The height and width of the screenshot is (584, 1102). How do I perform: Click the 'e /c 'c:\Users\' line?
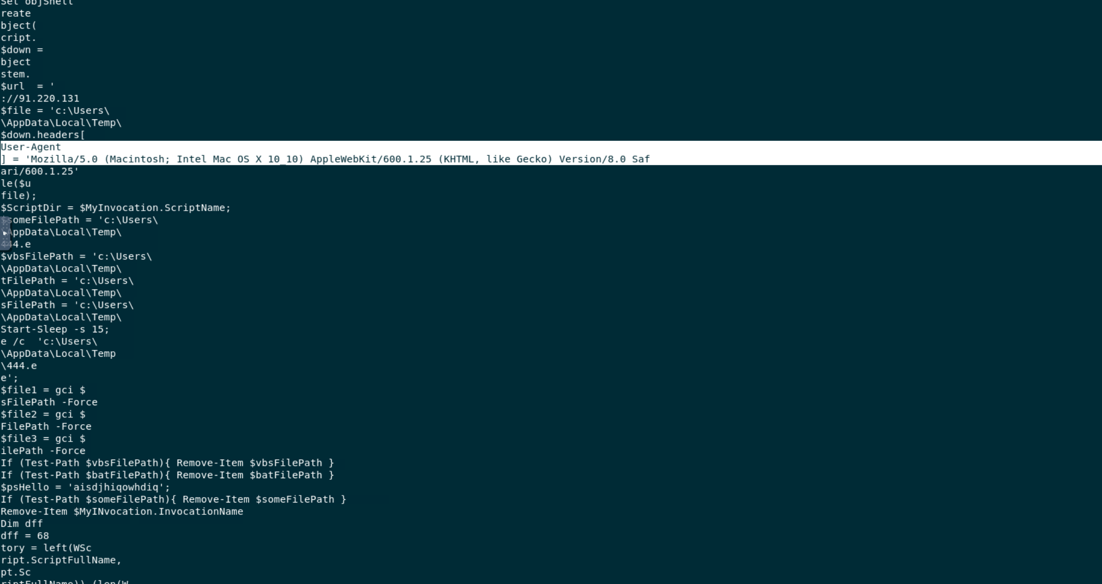click(x=49, y=341)
